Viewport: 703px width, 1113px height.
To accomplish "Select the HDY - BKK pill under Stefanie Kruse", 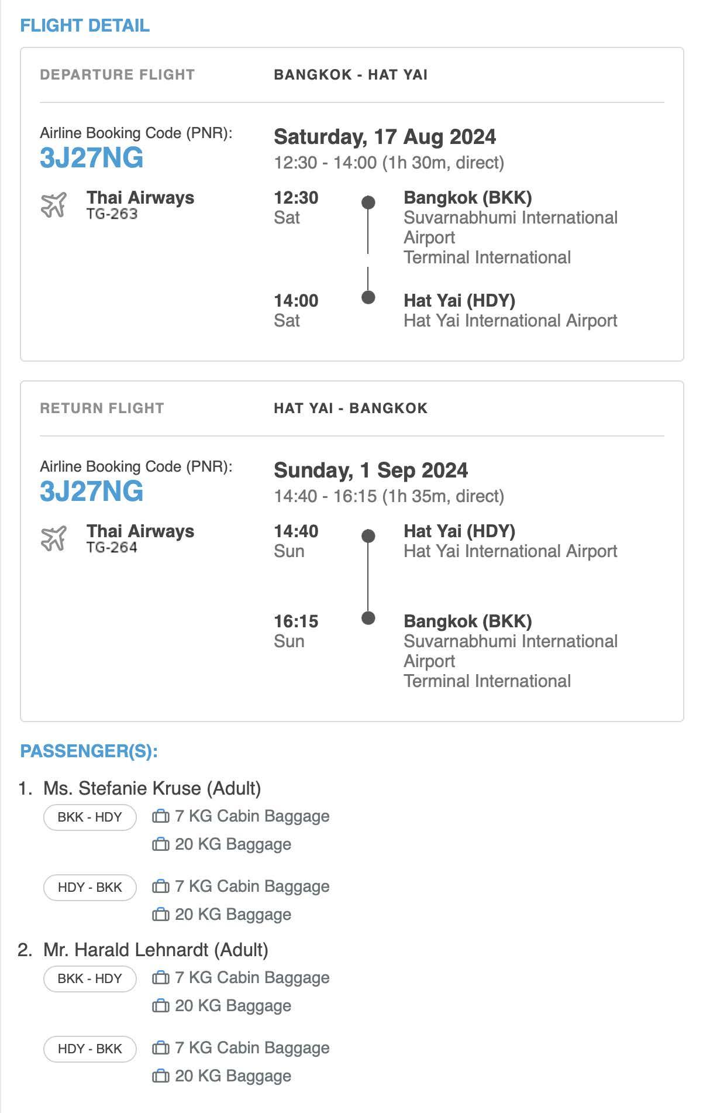I will [89, 887].
